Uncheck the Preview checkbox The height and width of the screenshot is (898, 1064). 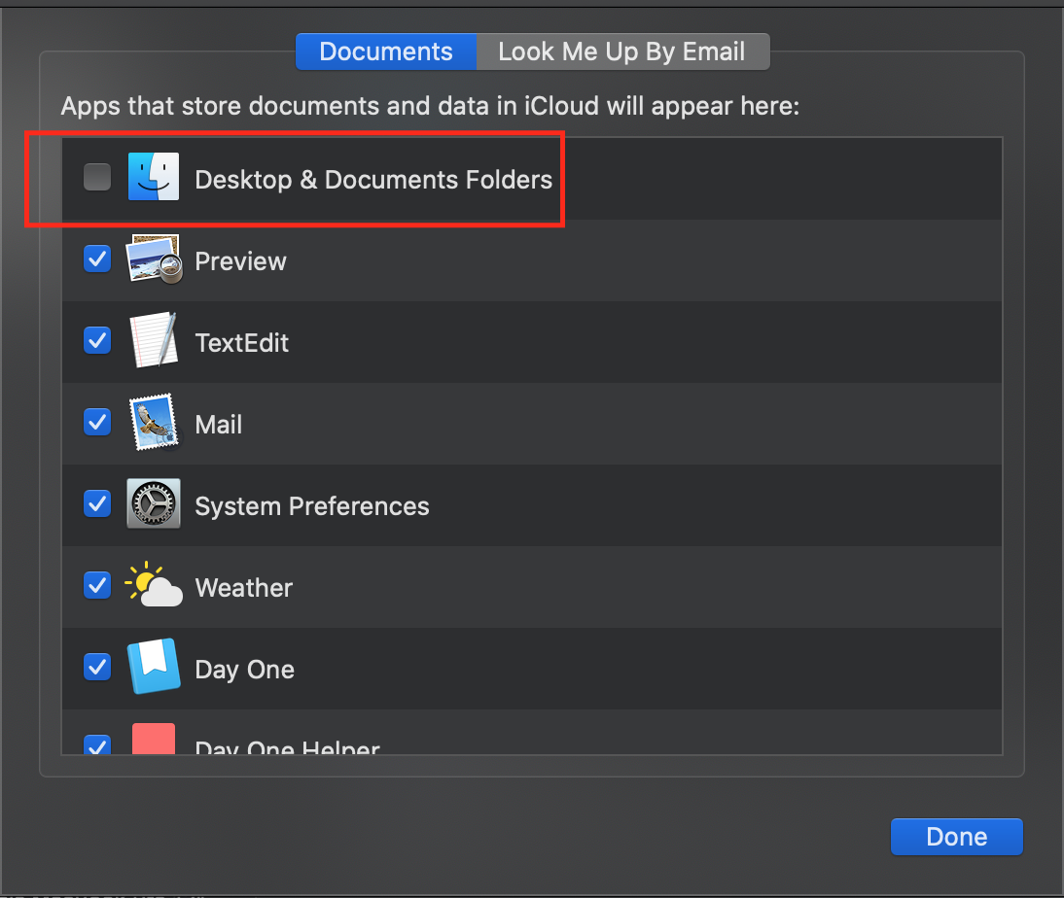click(x=97, y=259)
